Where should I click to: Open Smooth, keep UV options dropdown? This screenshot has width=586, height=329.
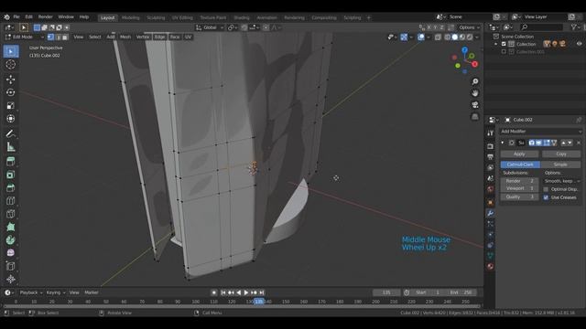[x=561, y=181]
